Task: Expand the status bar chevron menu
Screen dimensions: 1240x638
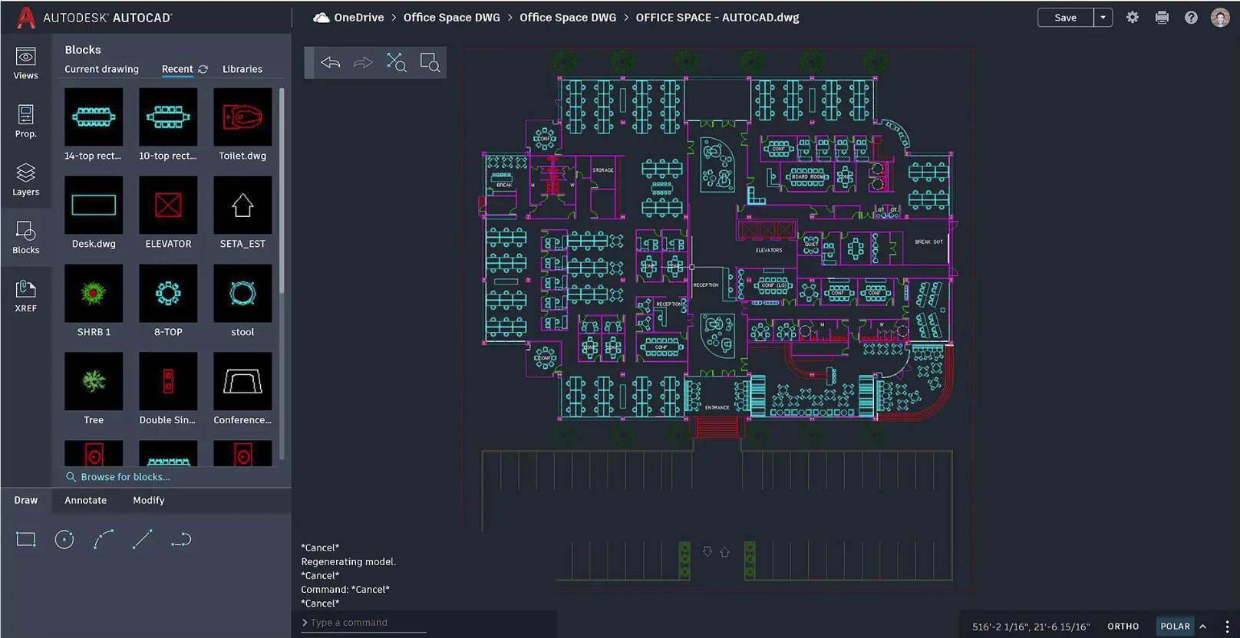Action: point(1203,626)
